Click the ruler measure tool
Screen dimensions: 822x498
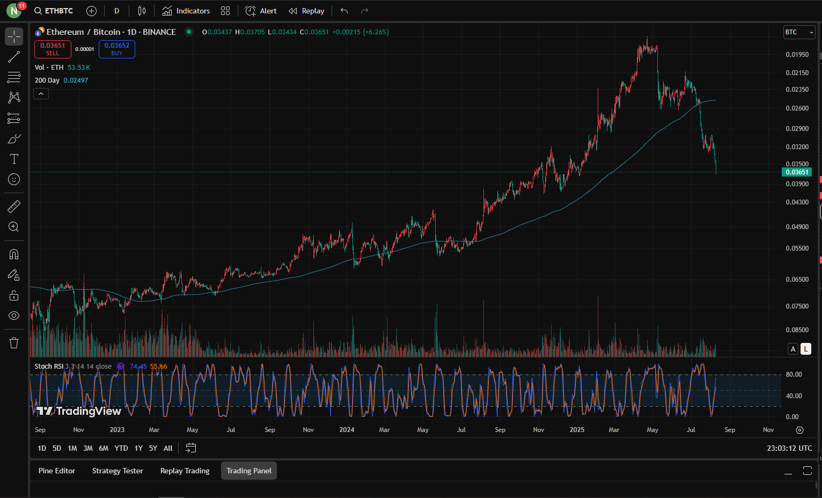[14, 206]
